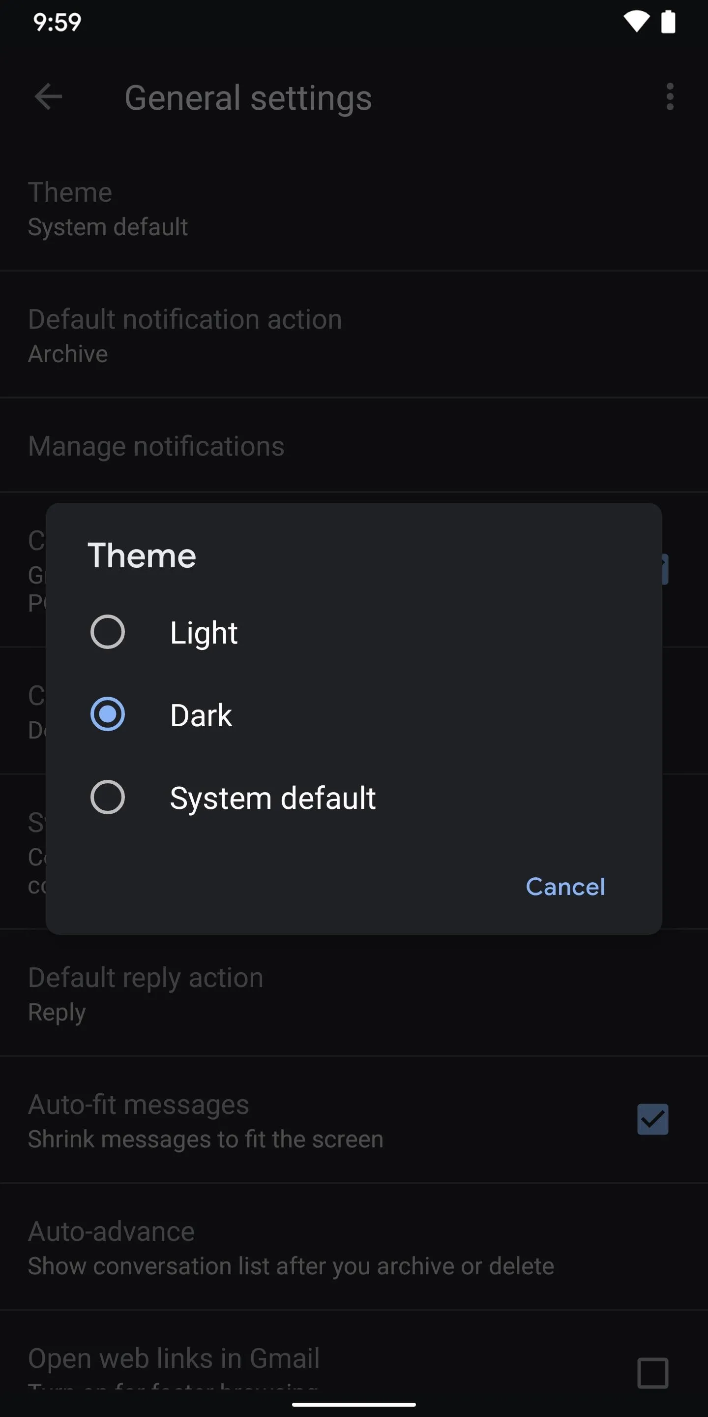Screen dimensions: 708x1417
Task: Tap the battery status icon
Action: 668,22
